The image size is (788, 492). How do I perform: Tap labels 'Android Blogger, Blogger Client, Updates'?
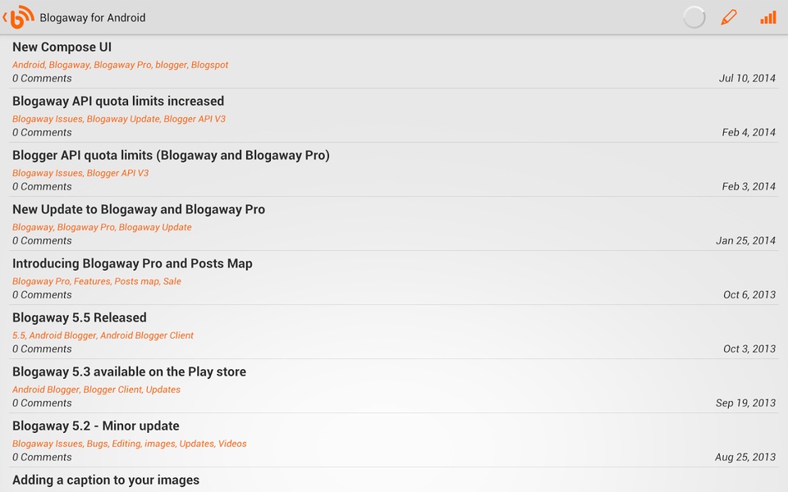(x=96, y=389)
